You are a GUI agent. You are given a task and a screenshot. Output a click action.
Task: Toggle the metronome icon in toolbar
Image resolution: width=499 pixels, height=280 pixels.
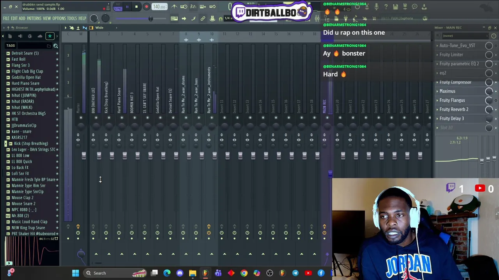174,7
